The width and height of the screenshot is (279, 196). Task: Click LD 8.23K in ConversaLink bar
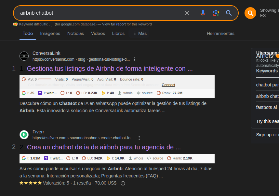87,93
